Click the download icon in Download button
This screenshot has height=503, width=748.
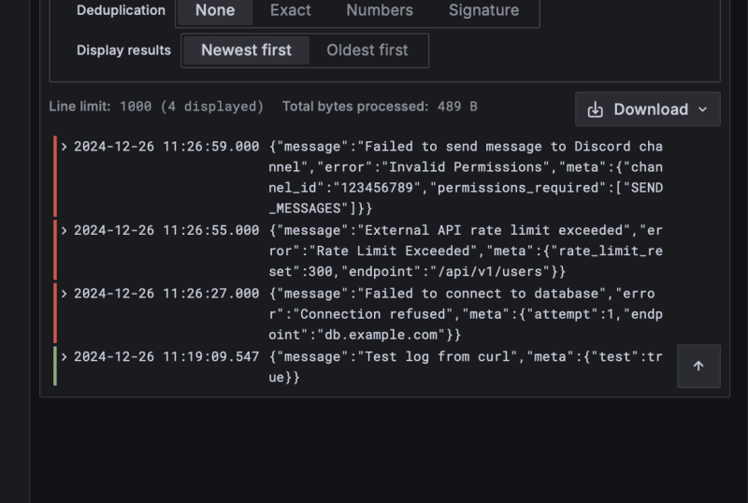[x=595, y=109]
